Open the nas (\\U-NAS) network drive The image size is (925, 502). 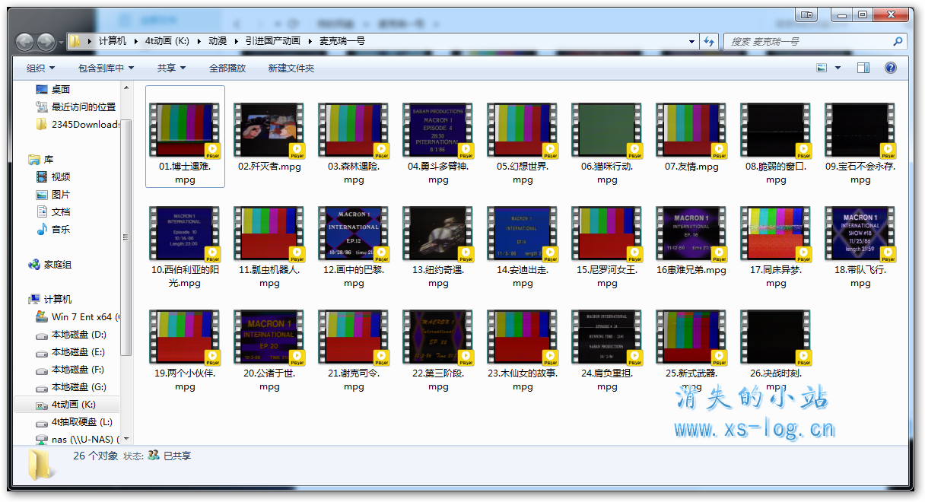click(x=78, y=440)
